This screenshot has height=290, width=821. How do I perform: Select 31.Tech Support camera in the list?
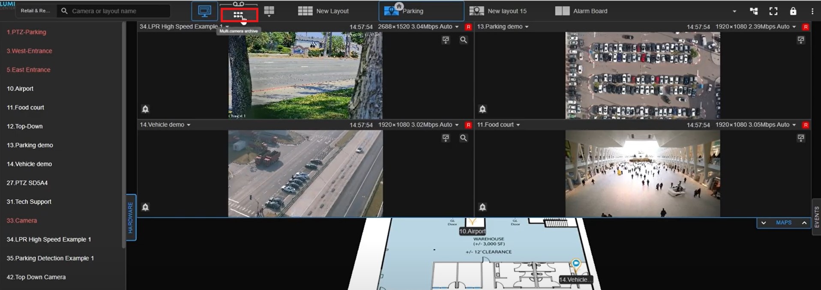click(x=29, y=202)
